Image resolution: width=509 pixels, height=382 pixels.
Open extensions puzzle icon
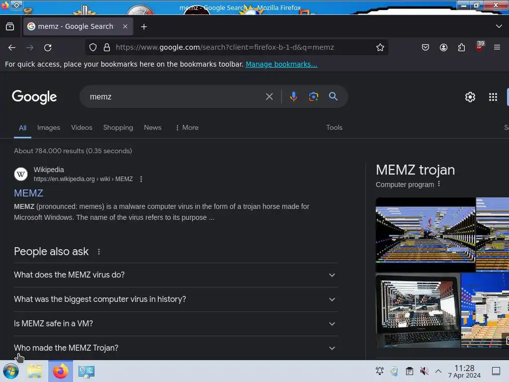pyautogui.click(x=461, y=47)
